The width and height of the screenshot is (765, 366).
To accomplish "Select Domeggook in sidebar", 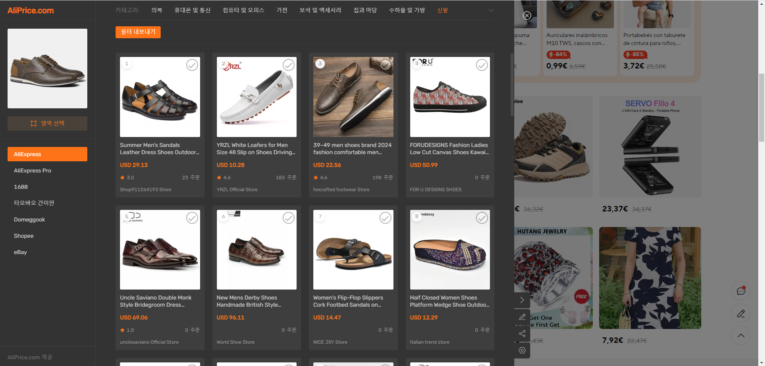I will 47,219.
